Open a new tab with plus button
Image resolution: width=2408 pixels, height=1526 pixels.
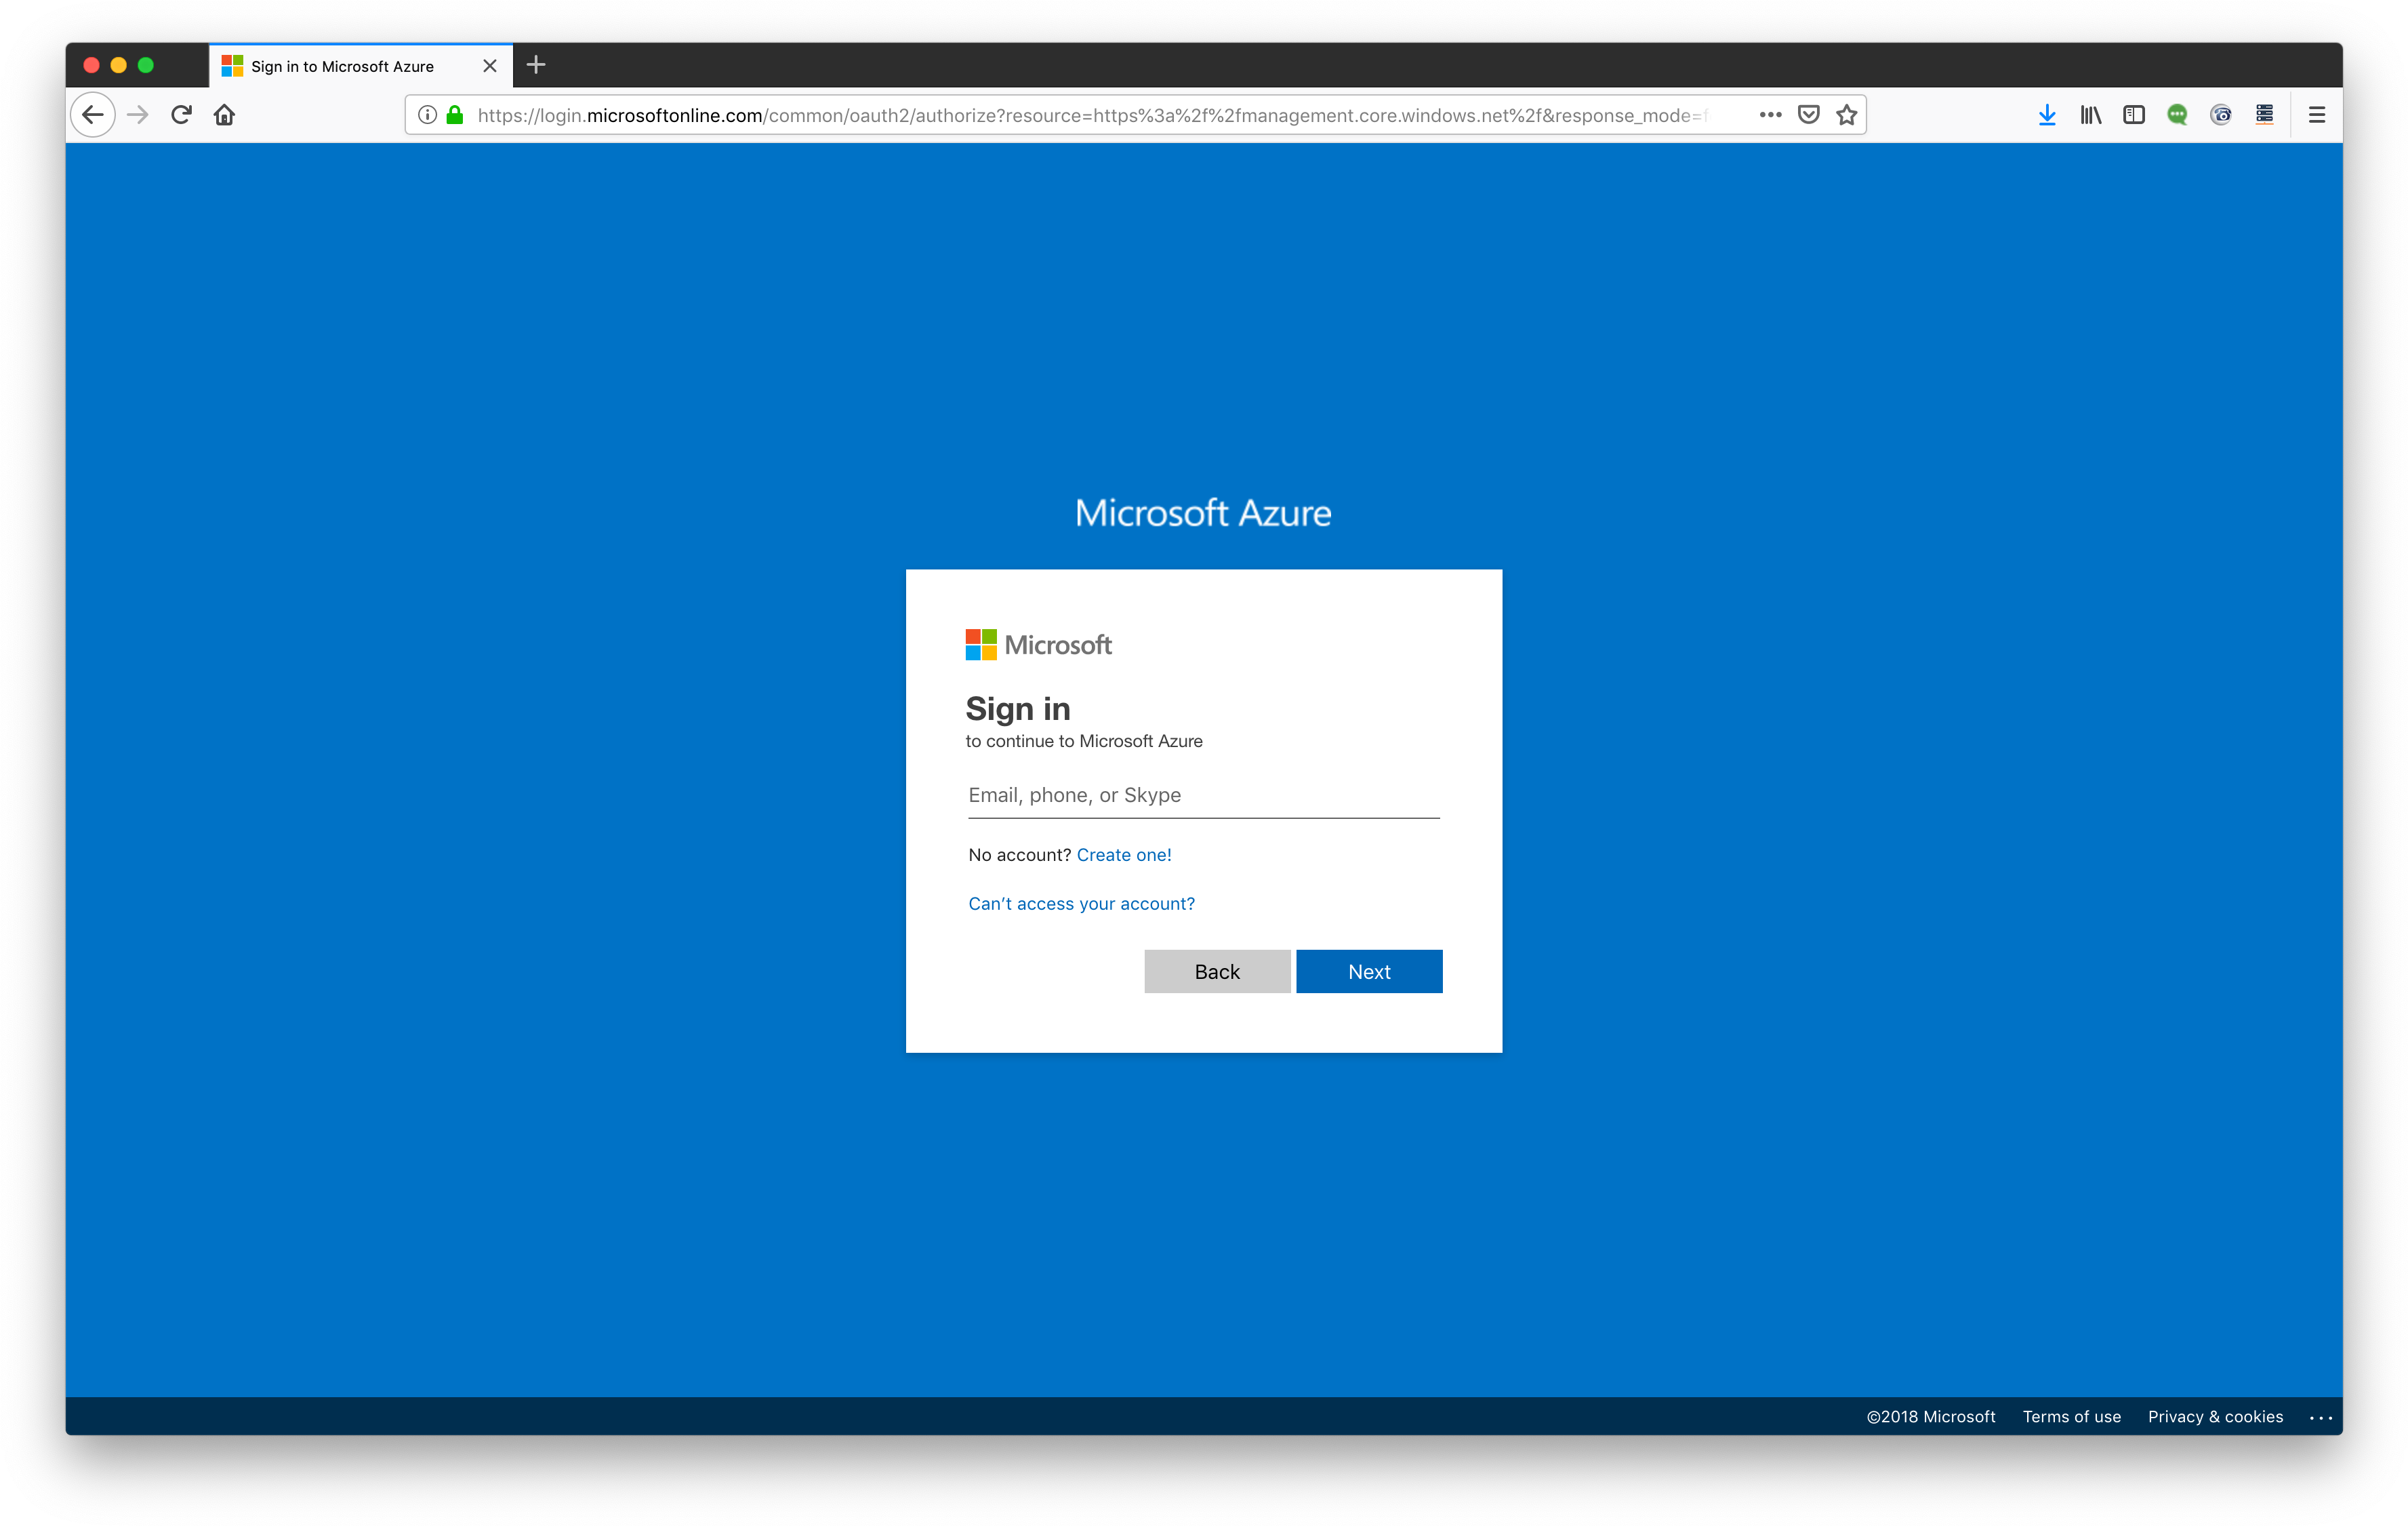coord(536,65)
